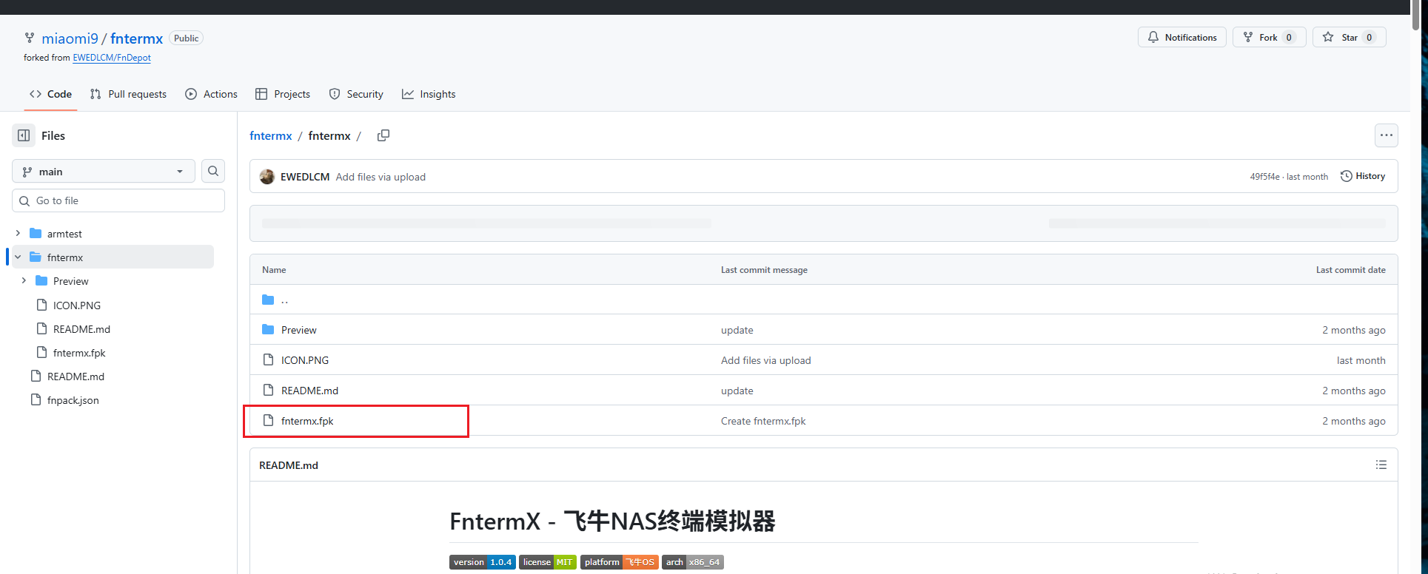This screenshot has height=574, width=1428.
Task: Open the Preview folder in file list
Action: (298, 330)
